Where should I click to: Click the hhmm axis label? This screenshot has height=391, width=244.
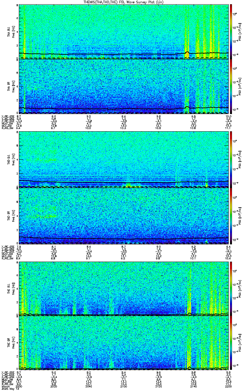pyautogui.click(x=5, y=386)
